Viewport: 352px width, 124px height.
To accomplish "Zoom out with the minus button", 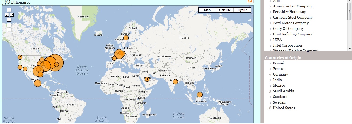I will pyautogui.click(x=9, y=30).
